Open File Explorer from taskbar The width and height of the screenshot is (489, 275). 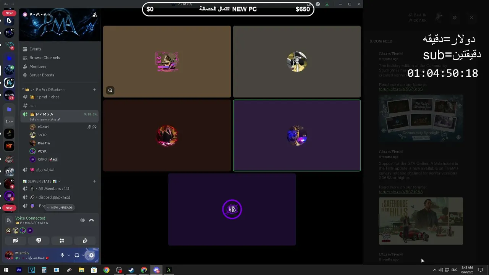click(x=81, y=270)
